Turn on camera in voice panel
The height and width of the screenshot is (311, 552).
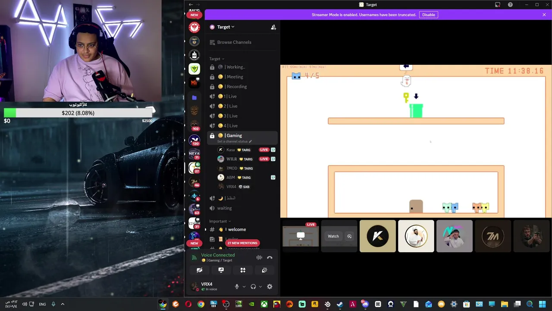(199, 270)
